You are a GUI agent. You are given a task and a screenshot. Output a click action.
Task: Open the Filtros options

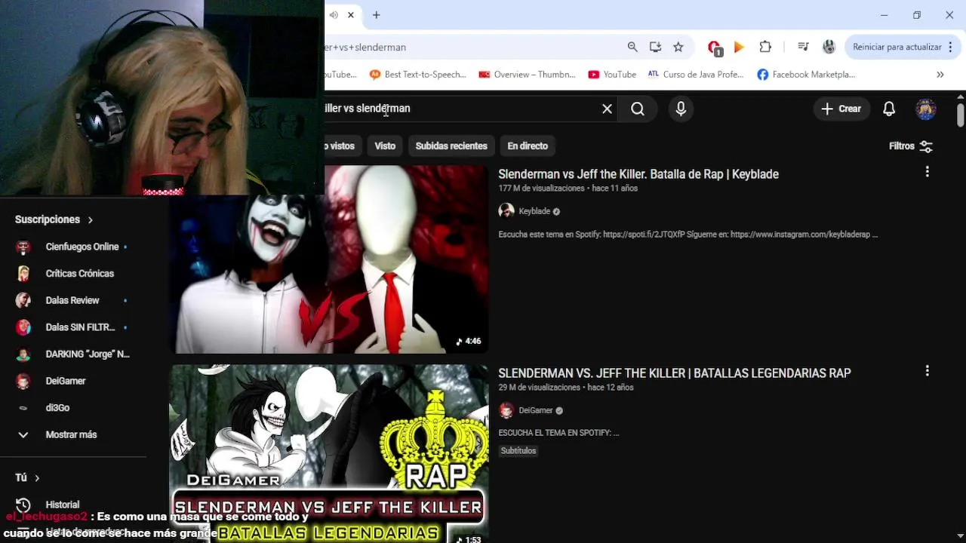pyautogui.click(x=911, y=146)
